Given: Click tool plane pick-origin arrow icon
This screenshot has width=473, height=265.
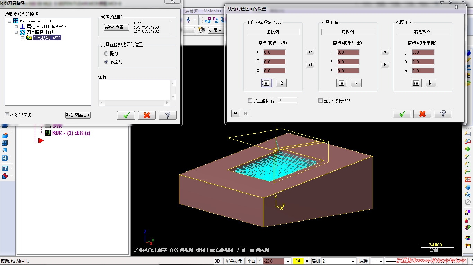Looking at the screenshot, I should [356, 83].
